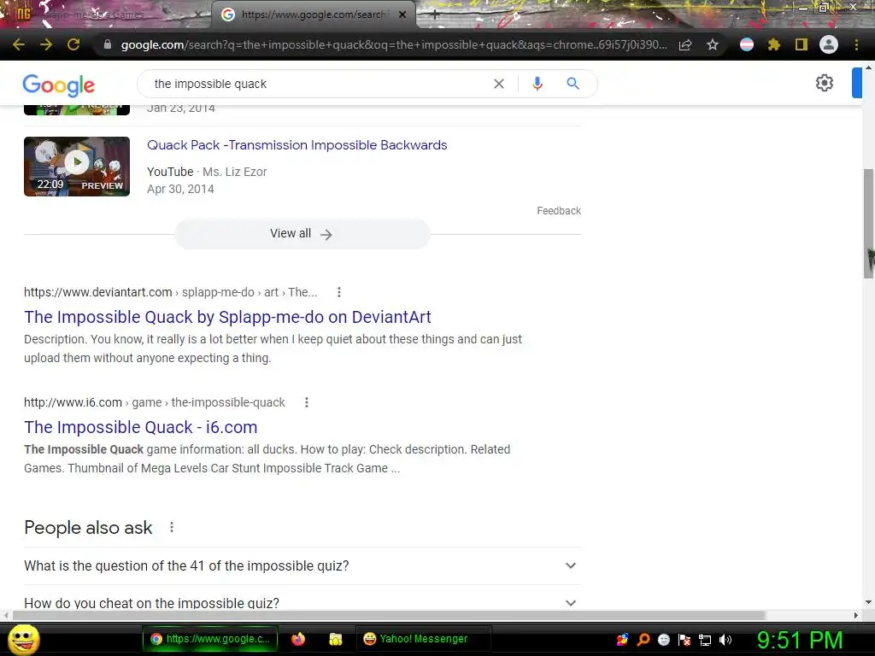This screenshot has height=656, width=875.
Task: Click the vertical page scrollbar thumb
Action: (x=868, y=223)
